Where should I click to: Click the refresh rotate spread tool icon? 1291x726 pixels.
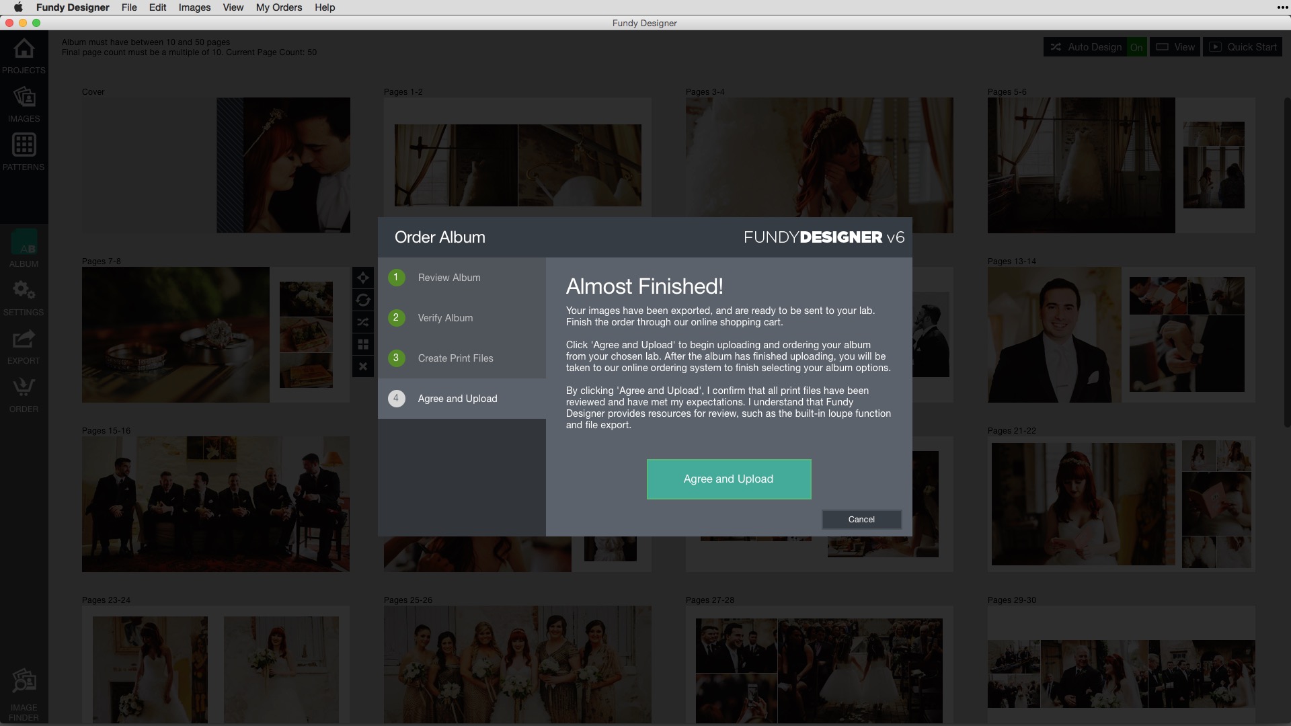(363, 300)
